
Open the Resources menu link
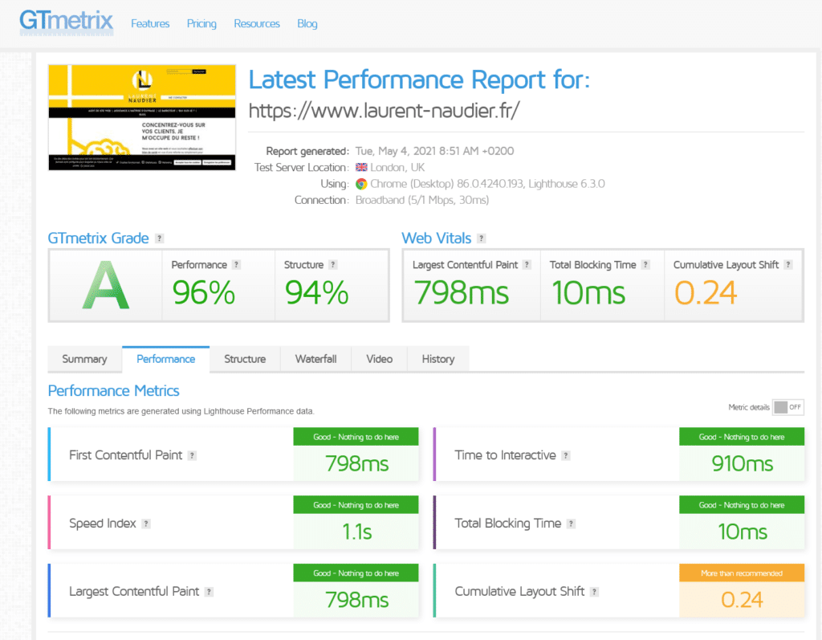(257, 23)
